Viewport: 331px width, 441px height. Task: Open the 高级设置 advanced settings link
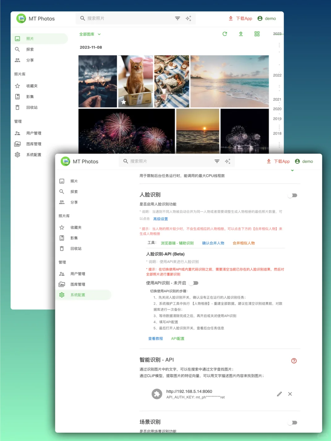[160, 219]
